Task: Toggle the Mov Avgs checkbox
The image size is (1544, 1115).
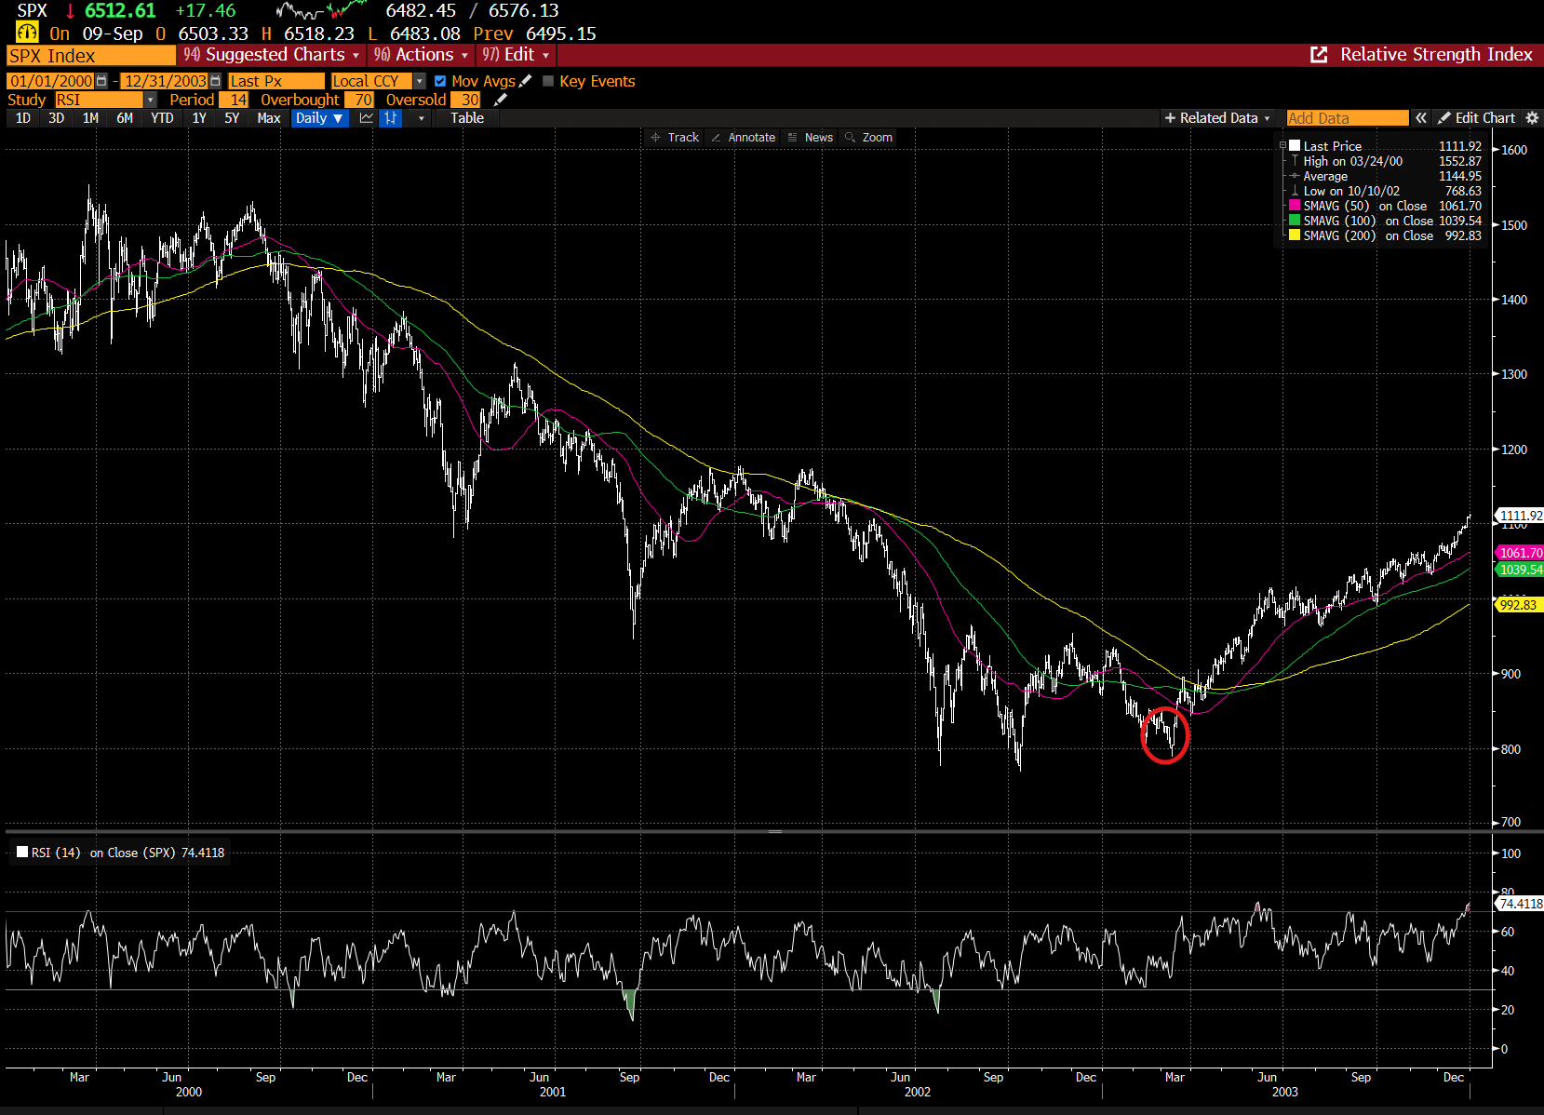Action: [440, 81]
